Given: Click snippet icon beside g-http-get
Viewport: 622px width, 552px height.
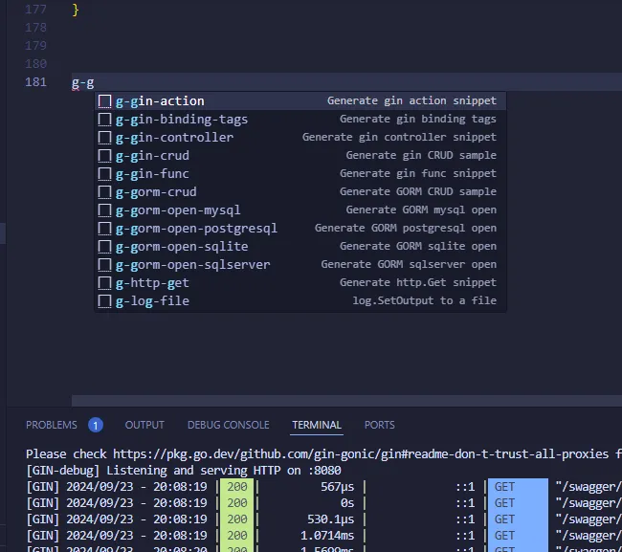Looking at the screenshot, I should click(x=105, y=283).
